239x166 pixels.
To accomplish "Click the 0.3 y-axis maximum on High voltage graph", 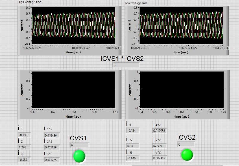I will 28,8.
